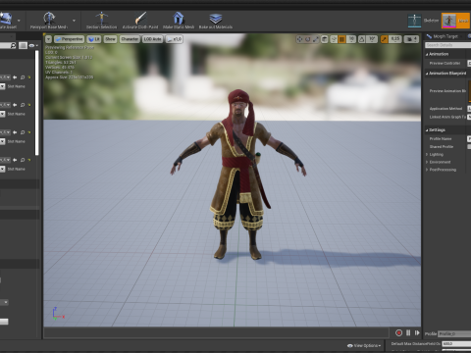Switch to the Mesh editor mode
This screenshot has width=471, height=353.
pos(455,21)
